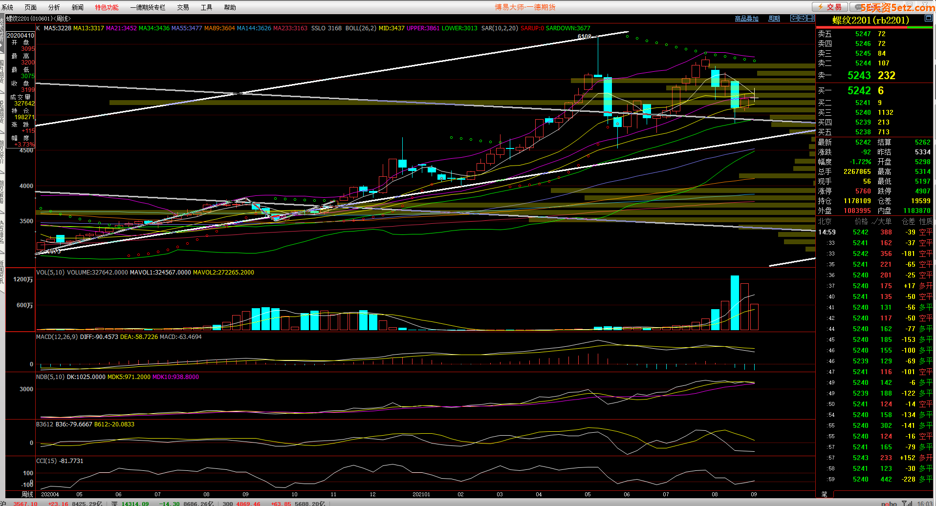Click the CCI(15) indicator label
The height and width of the screenshot is (506, 936).
pyautogui.click(x=47, y=461)
